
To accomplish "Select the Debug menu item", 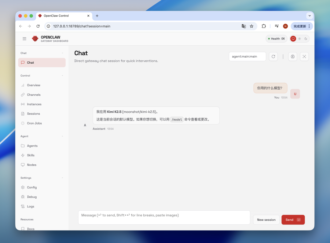I will pos(32,197).
